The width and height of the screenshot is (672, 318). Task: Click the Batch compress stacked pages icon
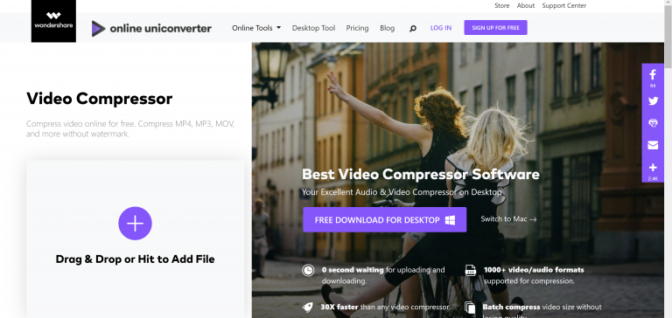pyautogui.click(x=470, y=308)
